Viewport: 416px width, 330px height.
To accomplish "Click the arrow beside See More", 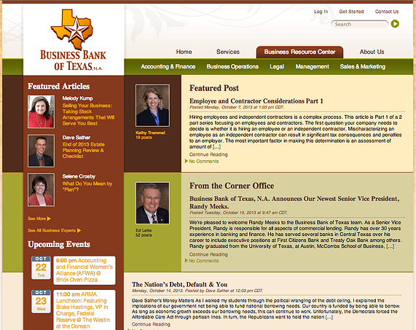I will 49,219.
